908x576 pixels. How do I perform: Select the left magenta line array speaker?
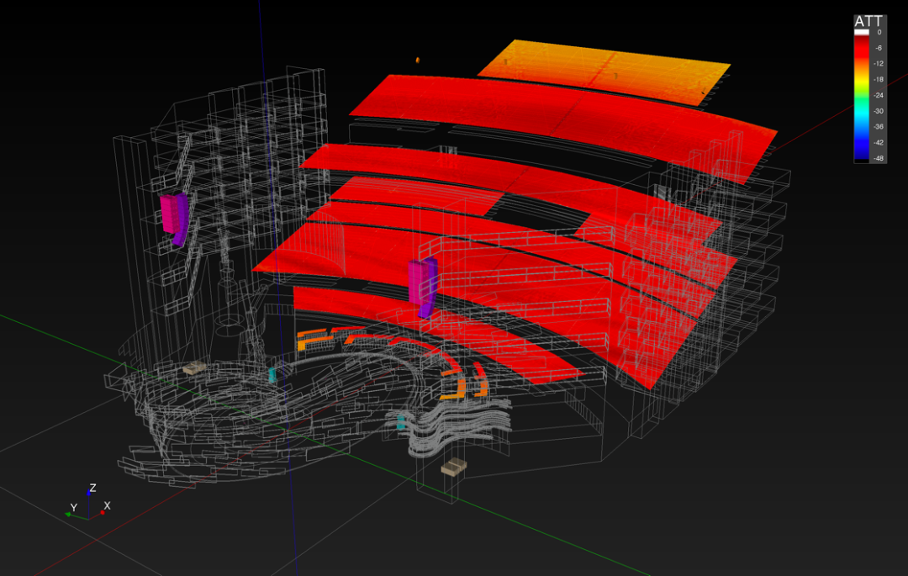click(x=174, y=217)
